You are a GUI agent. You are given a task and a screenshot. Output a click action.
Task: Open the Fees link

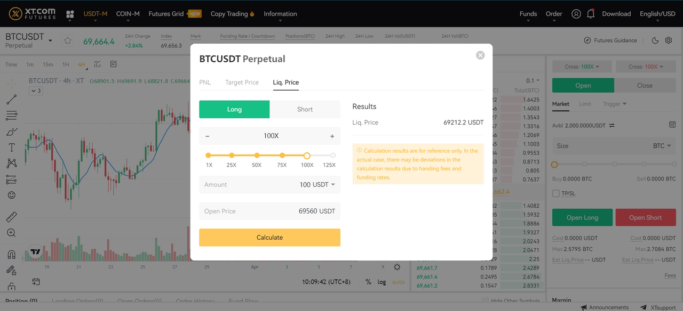click(670, 276)
